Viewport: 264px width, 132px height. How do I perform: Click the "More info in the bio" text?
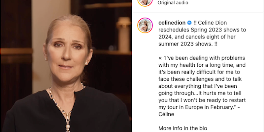click(x=183, y=128)
